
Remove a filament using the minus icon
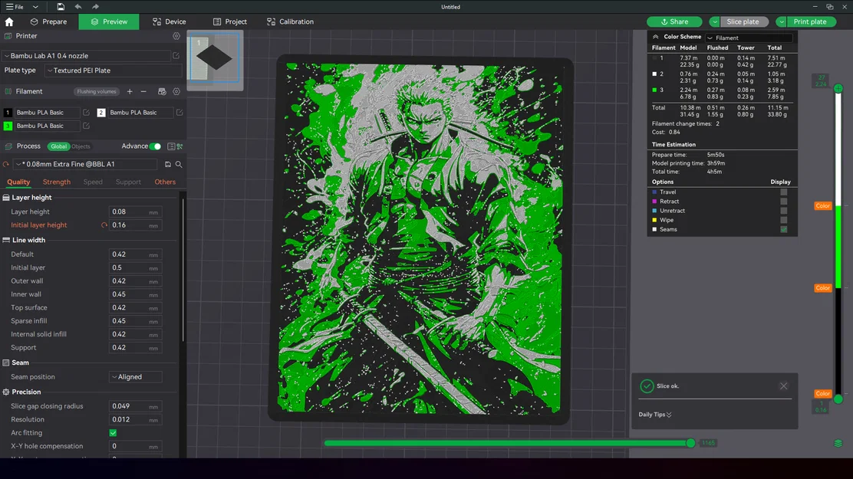pyautogui.click(x=143, y=91)
